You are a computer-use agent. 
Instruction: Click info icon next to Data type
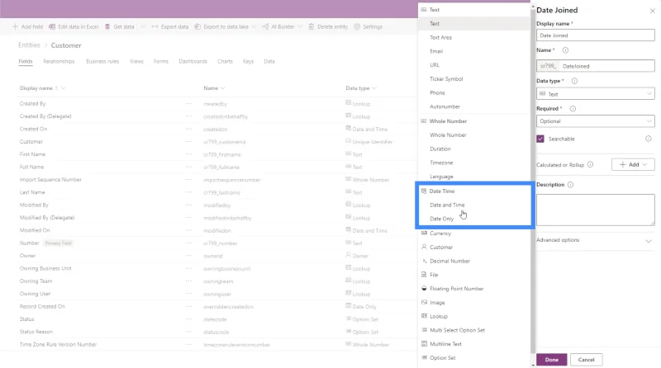point(574,81)
